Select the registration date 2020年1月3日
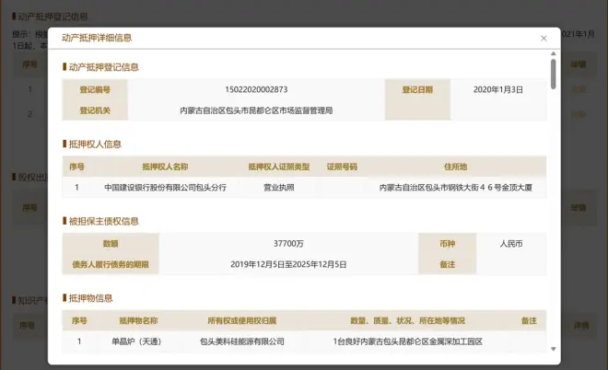This screenshot has width=608, height=370. 499,89
